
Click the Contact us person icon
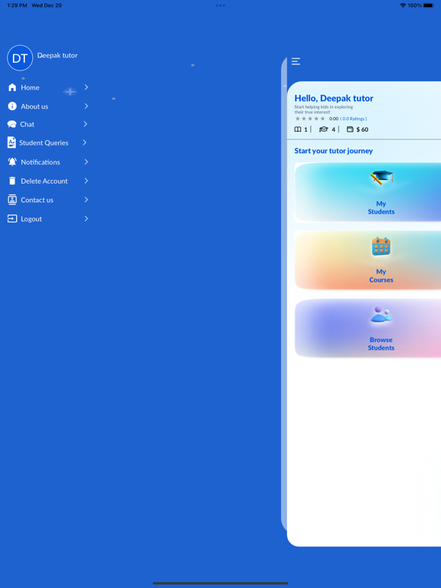tap(12, 200)
